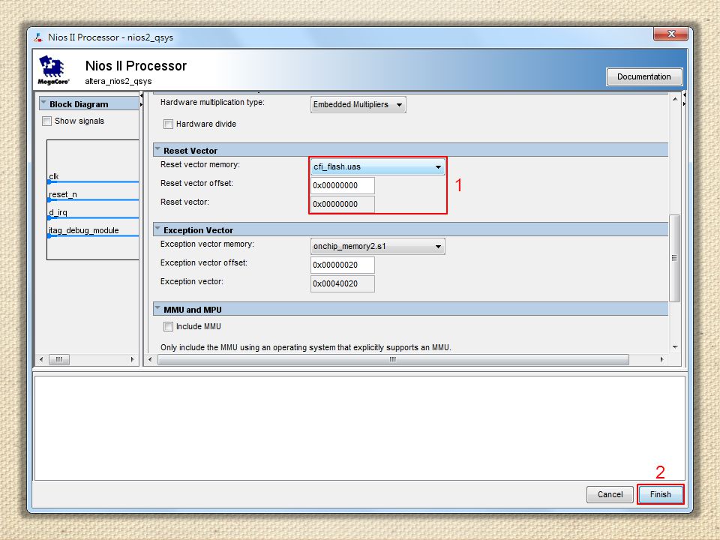Viewport: 720px width, 540px height.
Task: Click the settings panel scroll right arrow
Action: click(661, 359)
